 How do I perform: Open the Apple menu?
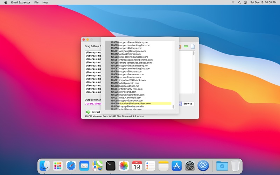pyautogui.click(x=6, y=2)
